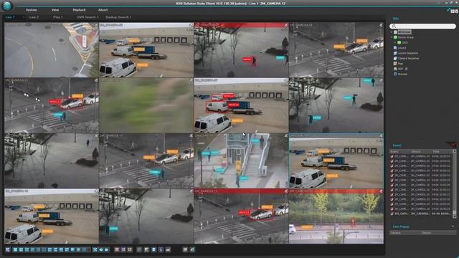459x258 pixels.
Task: Click the corner icon on the intersection tile
Action: pyautogui.click(x=96, y=25)
